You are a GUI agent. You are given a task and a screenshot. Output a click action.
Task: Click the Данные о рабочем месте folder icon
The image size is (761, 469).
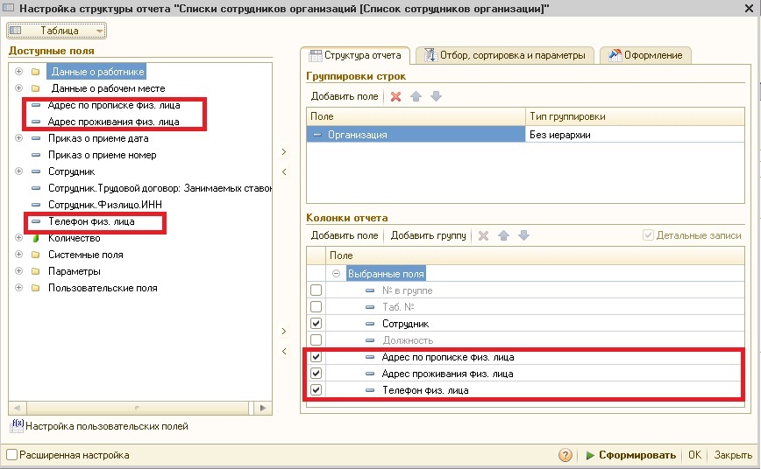tap(35, 88)
